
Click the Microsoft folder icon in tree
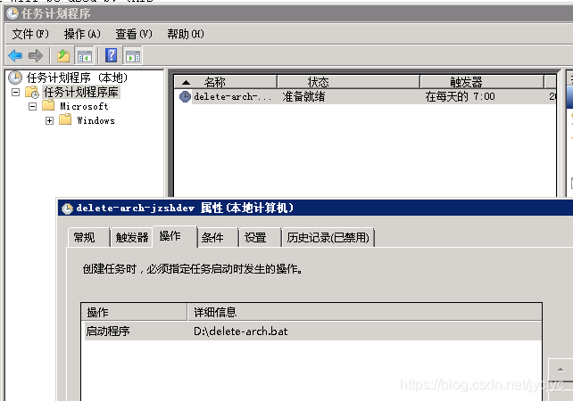(48, 106)
